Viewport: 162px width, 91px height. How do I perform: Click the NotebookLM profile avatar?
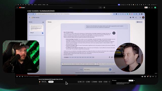pyautogui.click(x=143, y=17)
